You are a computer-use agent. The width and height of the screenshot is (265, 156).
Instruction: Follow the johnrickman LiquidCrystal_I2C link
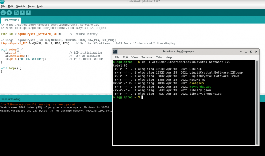click(x=57, y=28)
